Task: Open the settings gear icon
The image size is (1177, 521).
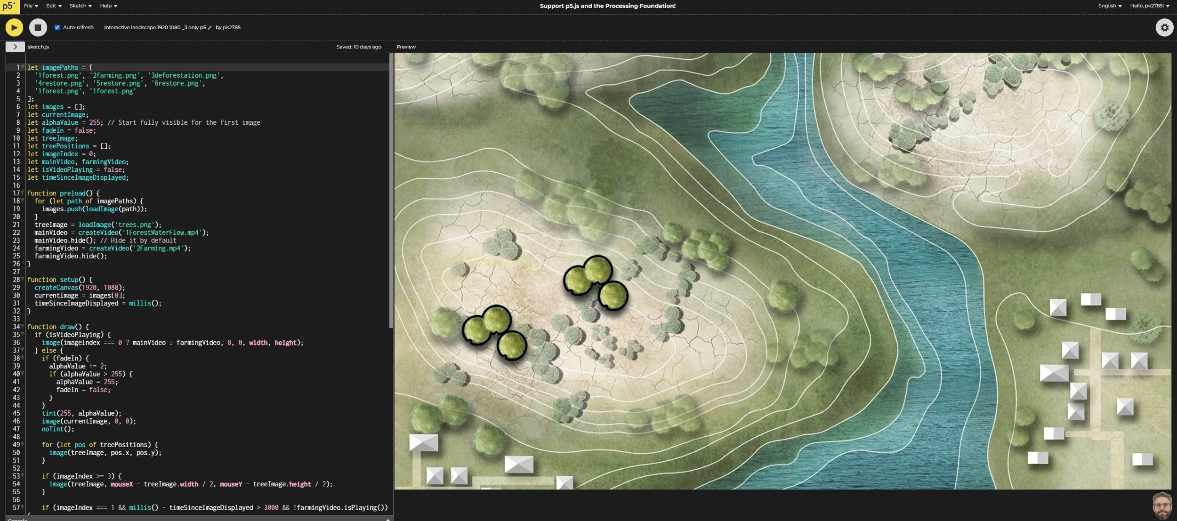Action: tap(1164, 27)
